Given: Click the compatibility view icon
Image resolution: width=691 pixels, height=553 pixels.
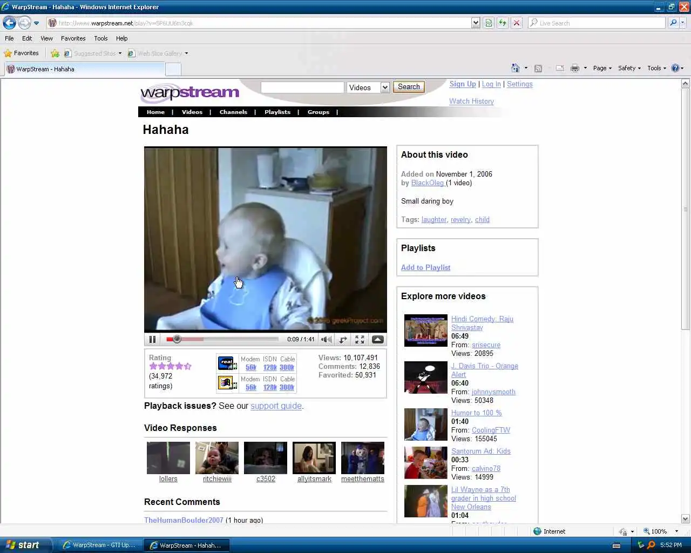Looking at the screenshot, I should [x=489, y=23].
